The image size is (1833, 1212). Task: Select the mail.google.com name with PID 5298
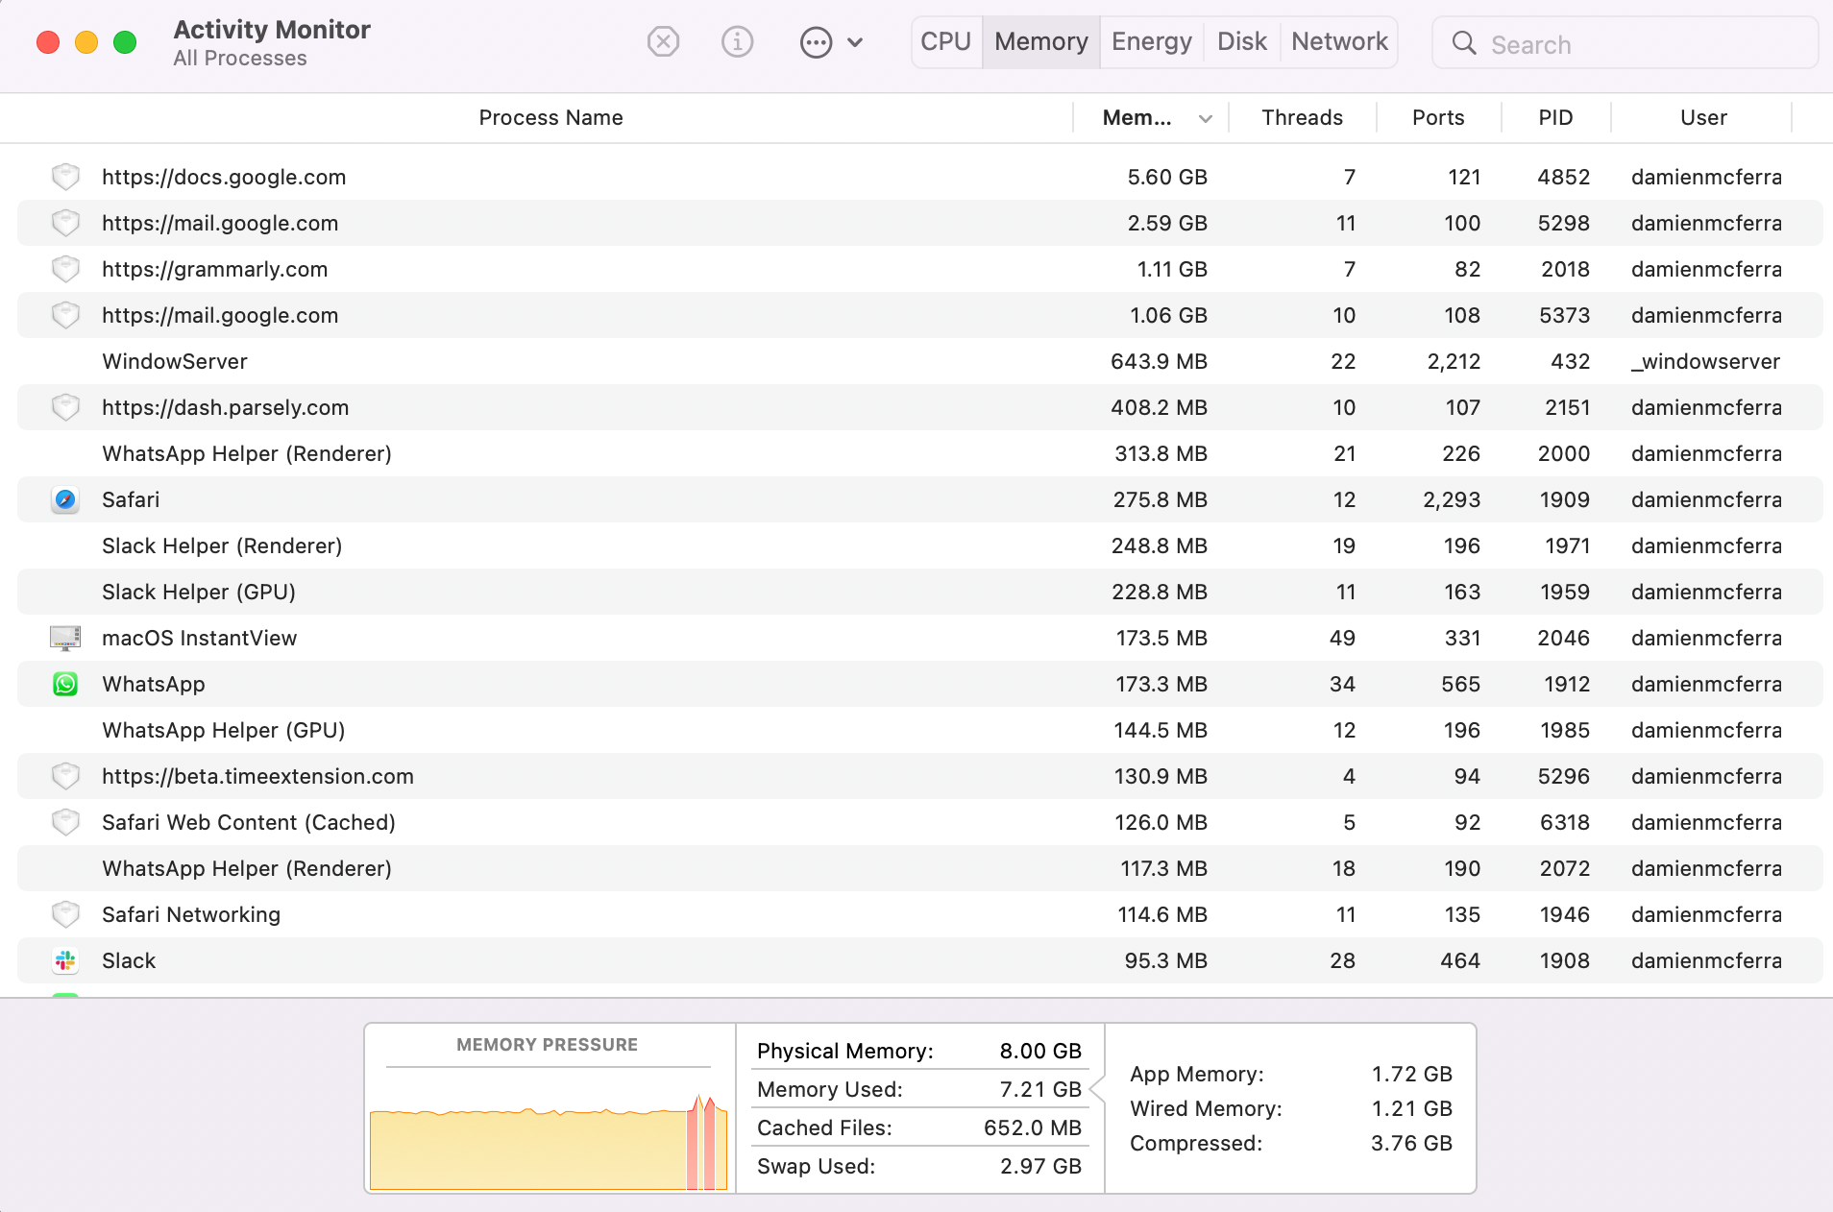pos(220,223)
